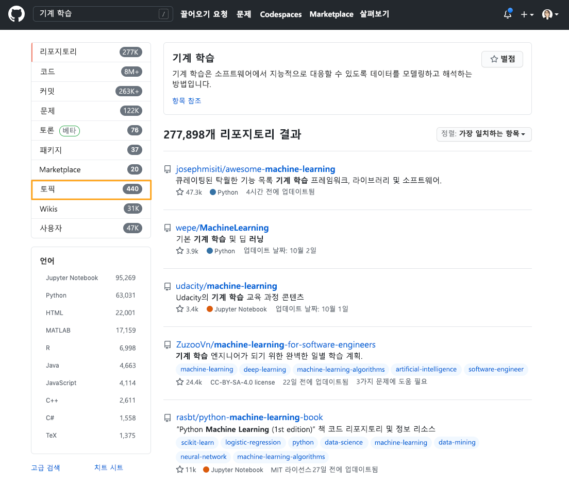
Task: Open josephmisiti/awesome-machine-learning repository
Action: coord(256,169)
